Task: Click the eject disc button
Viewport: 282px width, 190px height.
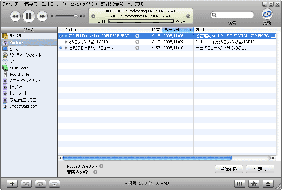Action: (x=268, y=184)
